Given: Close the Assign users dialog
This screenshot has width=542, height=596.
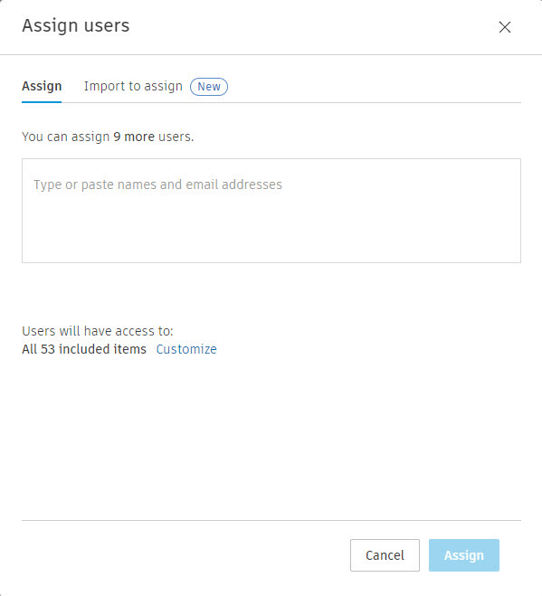Looking at the screenshot, I should point(504,27).
